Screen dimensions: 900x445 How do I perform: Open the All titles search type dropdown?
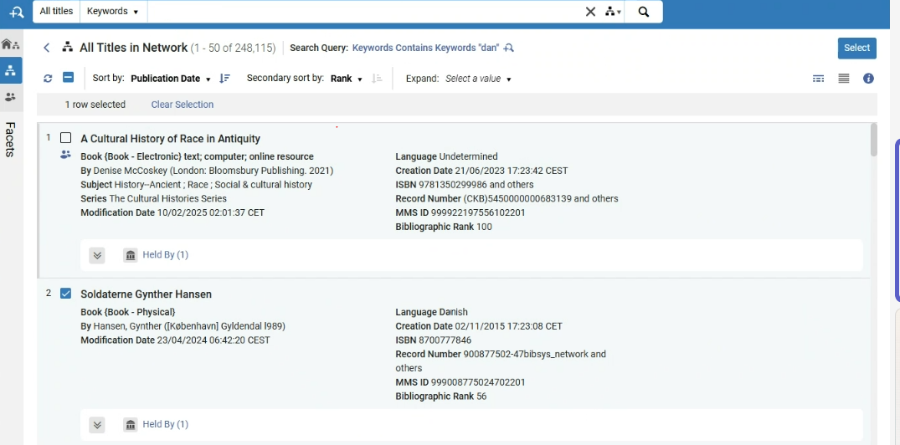pyautogui.click(x=56, y=12)
